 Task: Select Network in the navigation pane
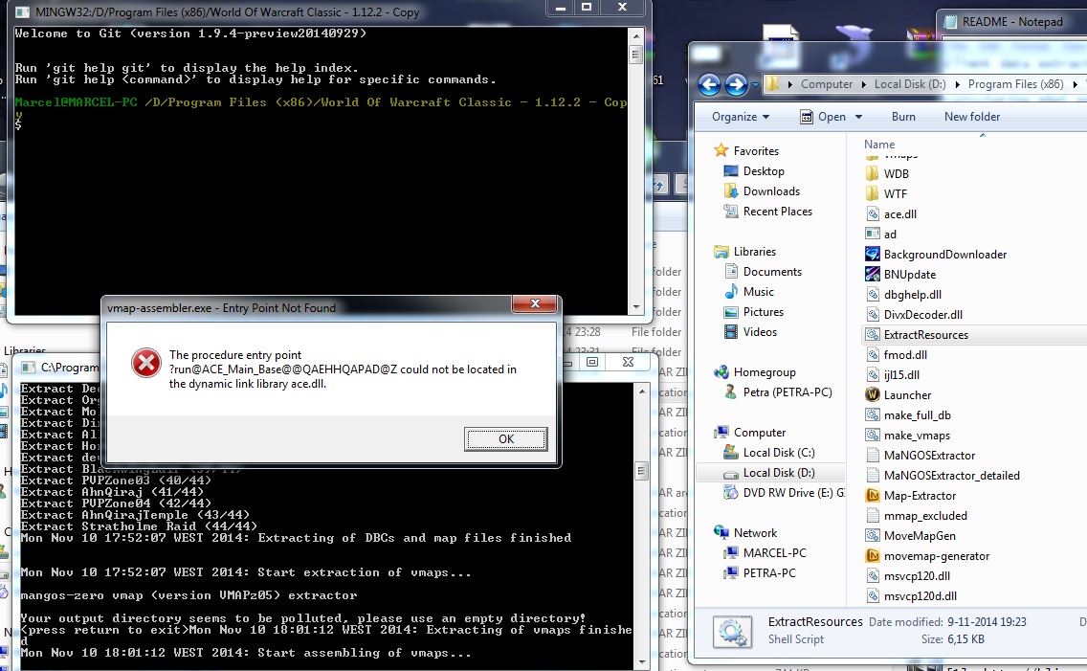click(x=755, y=532)
